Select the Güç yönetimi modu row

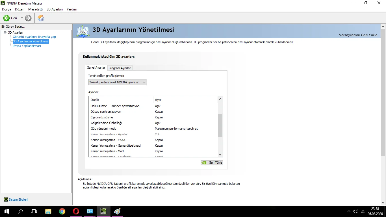click(x=153, y=129)
